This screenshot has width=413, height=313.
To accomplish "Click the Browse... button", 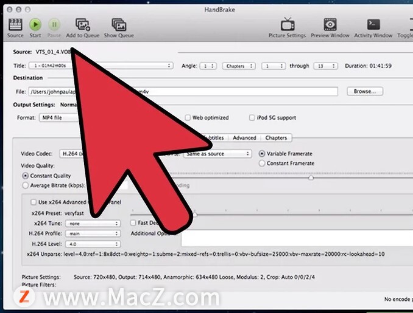I will pos(365,91).
